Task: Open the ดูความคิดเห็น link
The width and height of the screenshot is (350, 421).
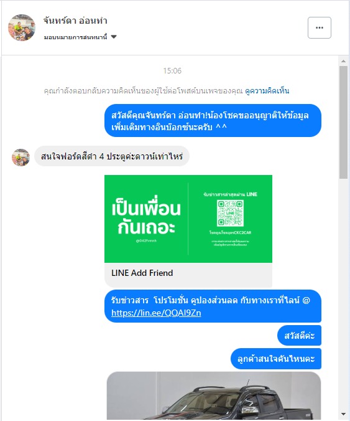Action: point(267,91)
